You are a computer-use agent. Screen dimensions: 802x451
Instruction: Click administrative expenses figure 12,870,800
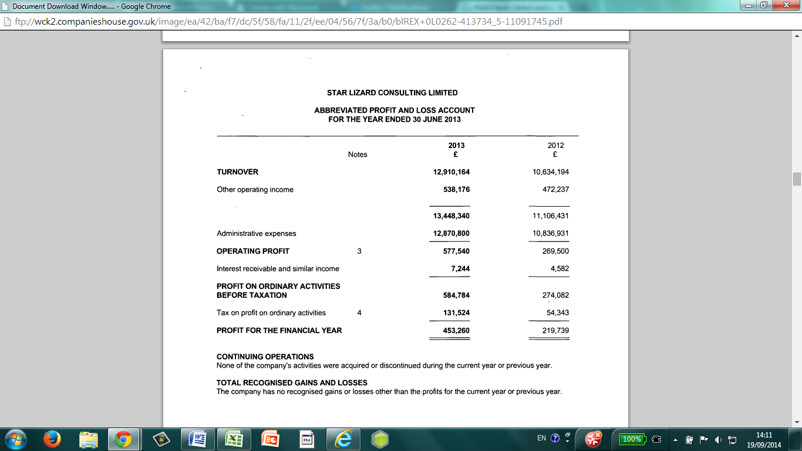451,234
